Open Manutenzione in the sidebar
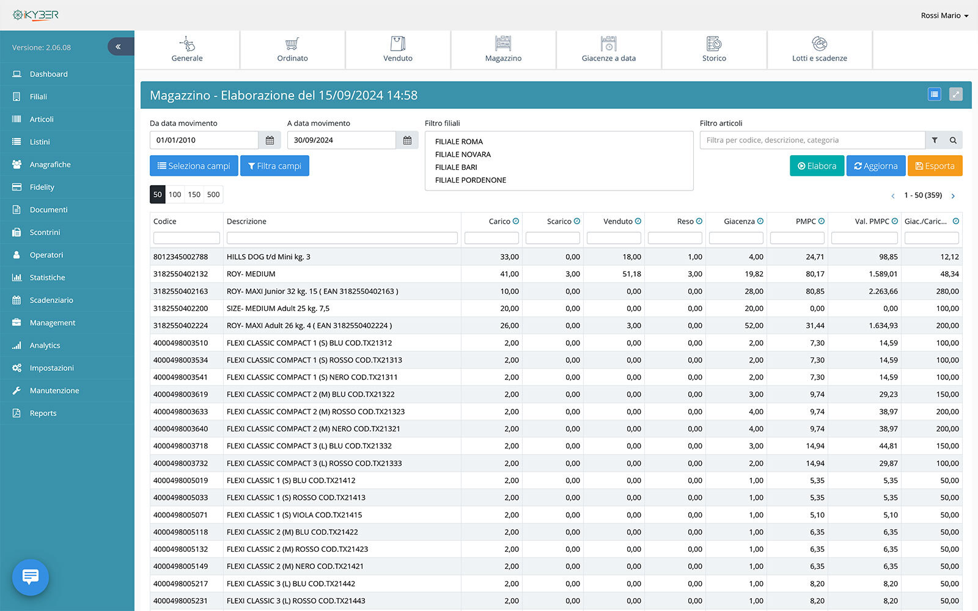The image size is (978, 611). point(67,390)
